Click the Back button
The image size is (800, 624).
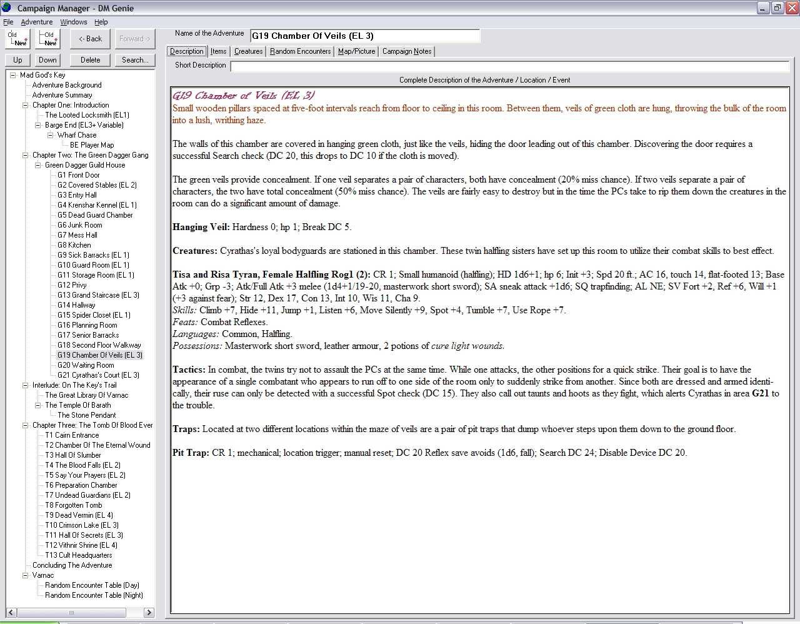point(91,39)
